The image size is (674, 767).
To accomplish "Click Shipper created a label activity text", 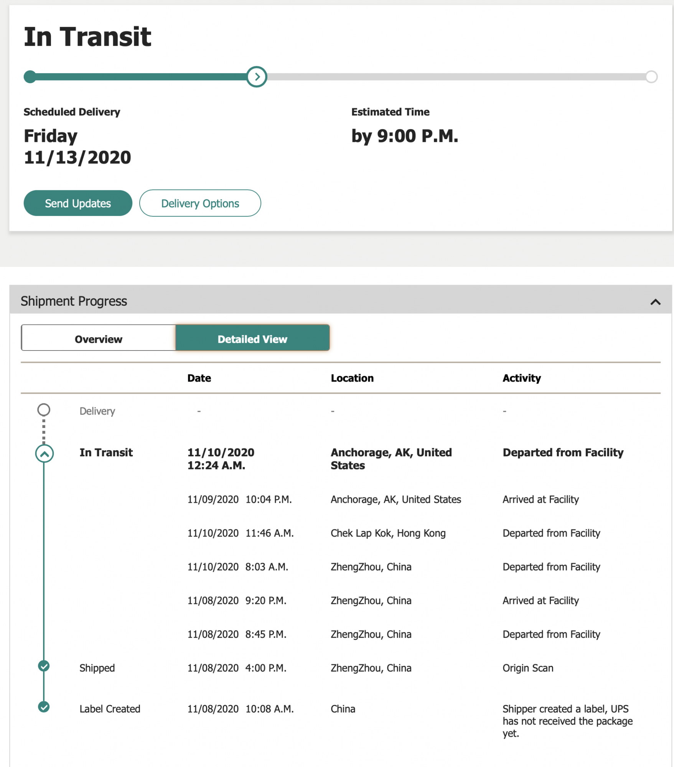I will [567, 721].
